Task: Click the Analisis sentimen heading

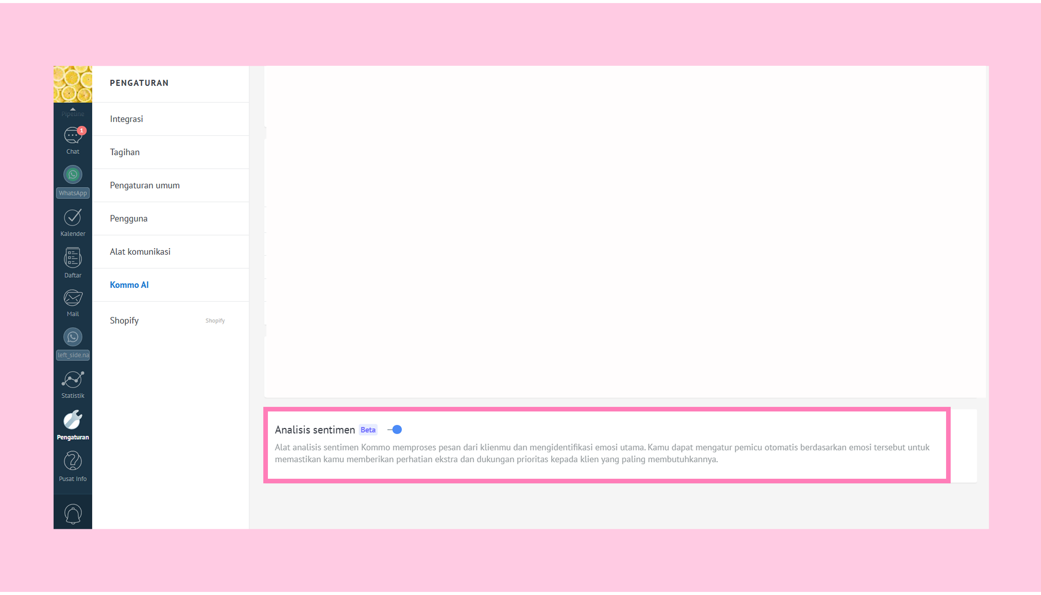Action: 315,430
